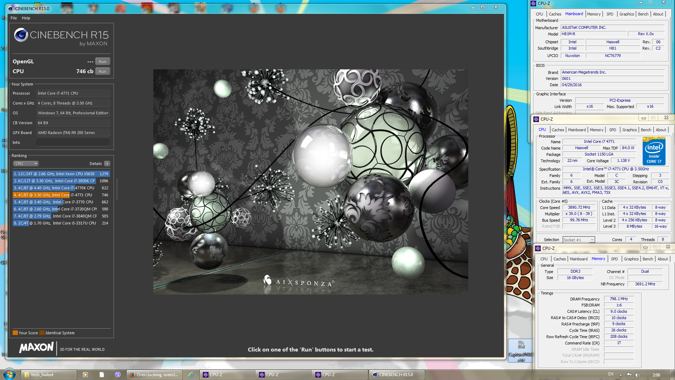The height and width of the screenshot is (380, 675).
Task: Switch to Caches tab in top CPU-Z window
Action: 555,14
